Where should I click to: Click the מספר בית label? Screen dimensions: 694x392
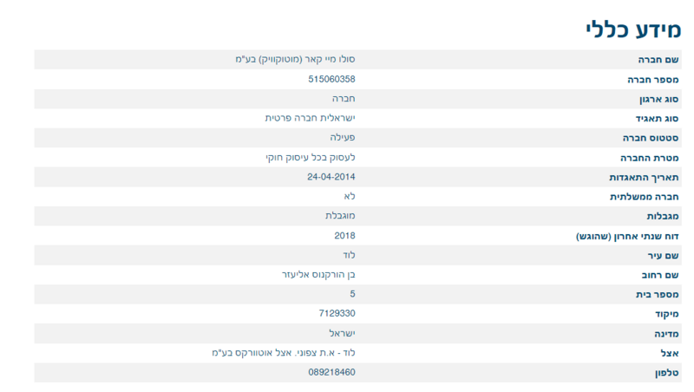pos(658,295)
